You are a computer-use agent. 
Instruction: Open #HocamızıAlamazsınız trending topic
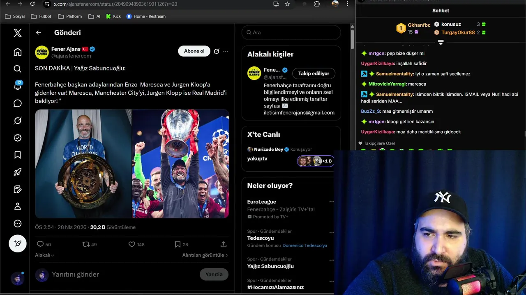pos(275,287)
